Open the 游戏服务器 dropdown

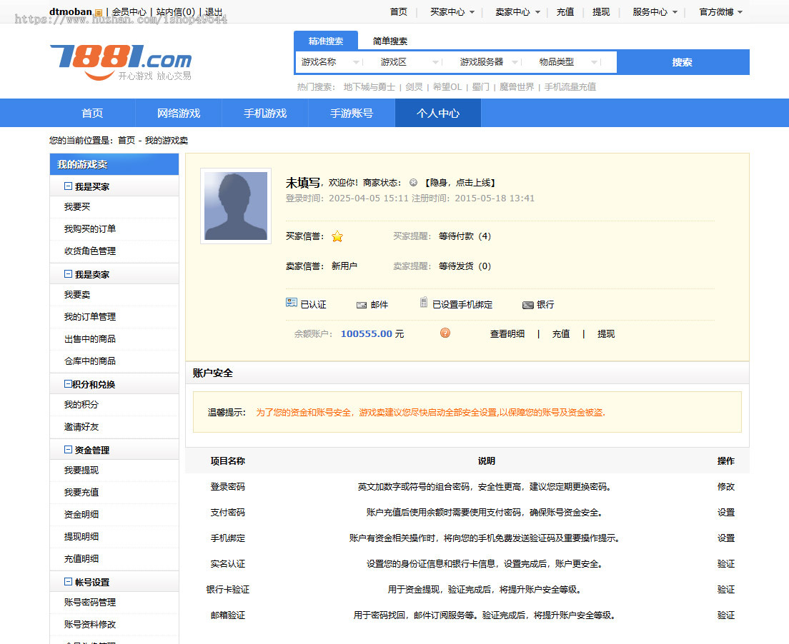pos(489,62)
